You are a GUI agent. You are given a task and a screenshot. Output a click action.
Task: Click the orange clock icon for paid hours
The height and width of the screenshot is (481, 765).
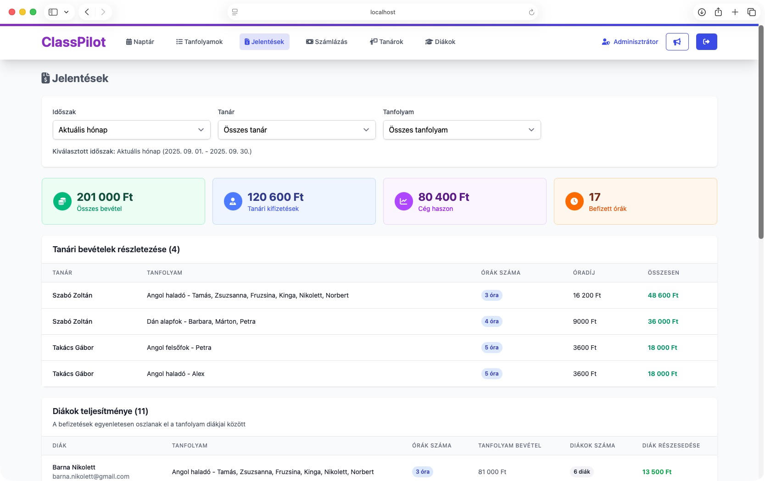(x=574, y=201)
